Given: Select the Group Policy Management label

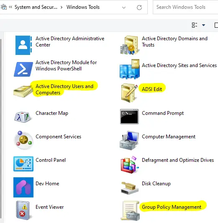Looking at the screenshot, I should [x=172, y=207].
